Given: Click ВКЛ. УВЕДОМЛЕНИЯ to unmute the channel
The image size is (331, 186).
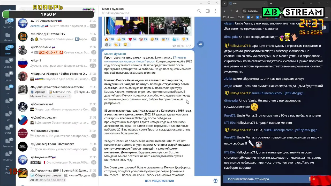Looking at the screenshot, I should coord(159,181).
